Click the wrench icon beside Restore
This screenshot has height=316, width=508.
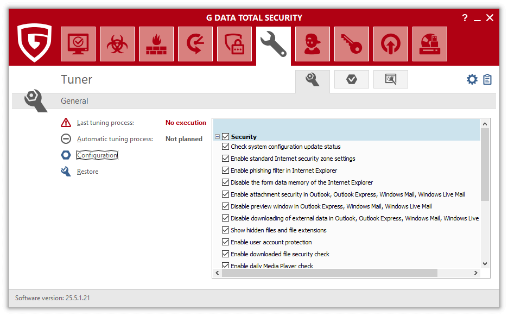(66, 171)
